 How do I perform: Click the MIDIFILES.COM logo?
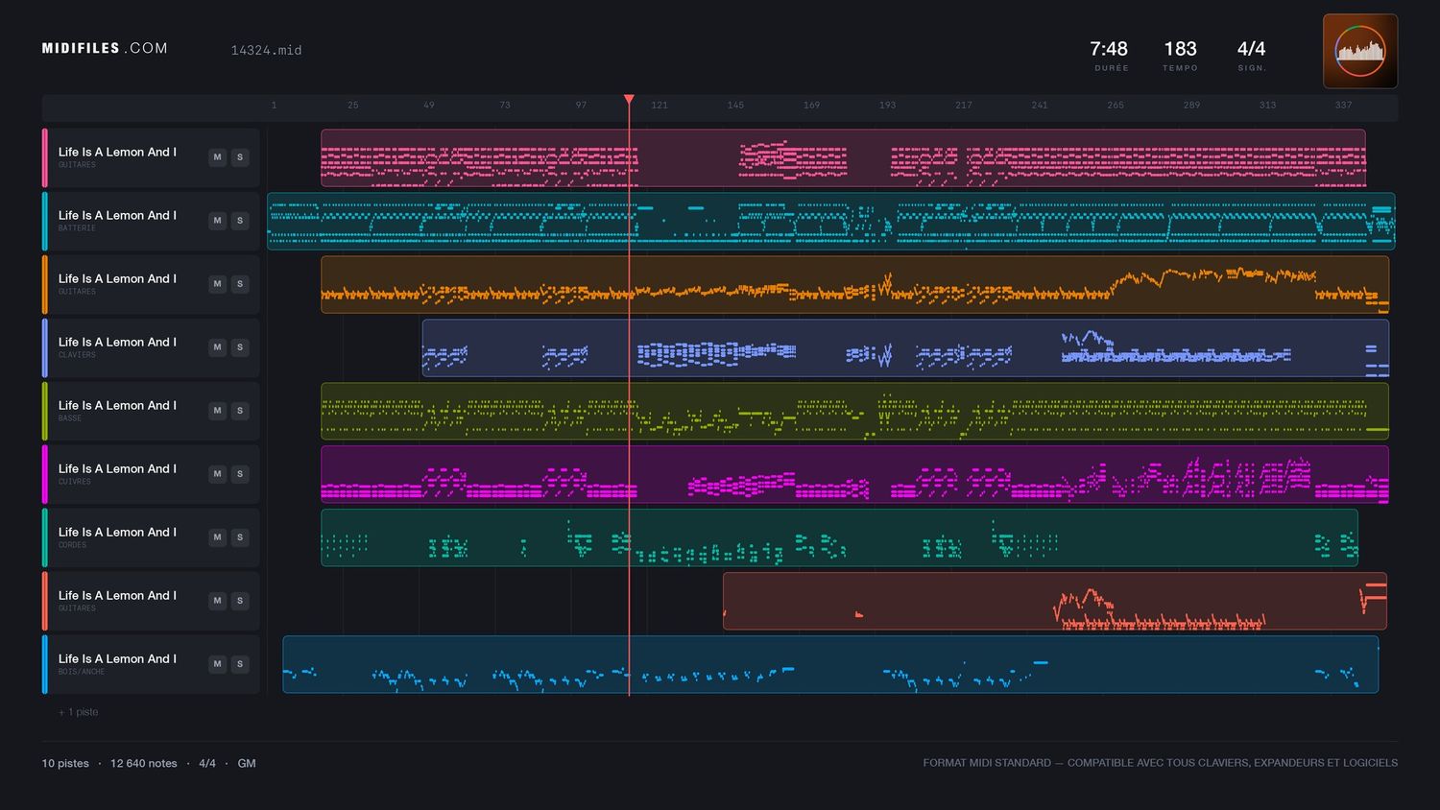(105, 48)
